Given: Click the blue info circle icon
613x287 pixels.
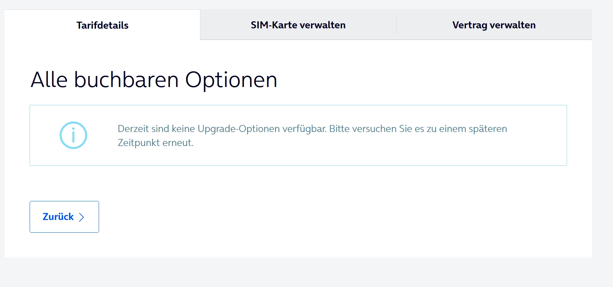Looking at the screenshot, I should [73, 135].
